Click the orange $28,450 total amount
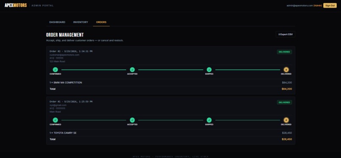This screenshot has height=158, width=341. [286, 139]
